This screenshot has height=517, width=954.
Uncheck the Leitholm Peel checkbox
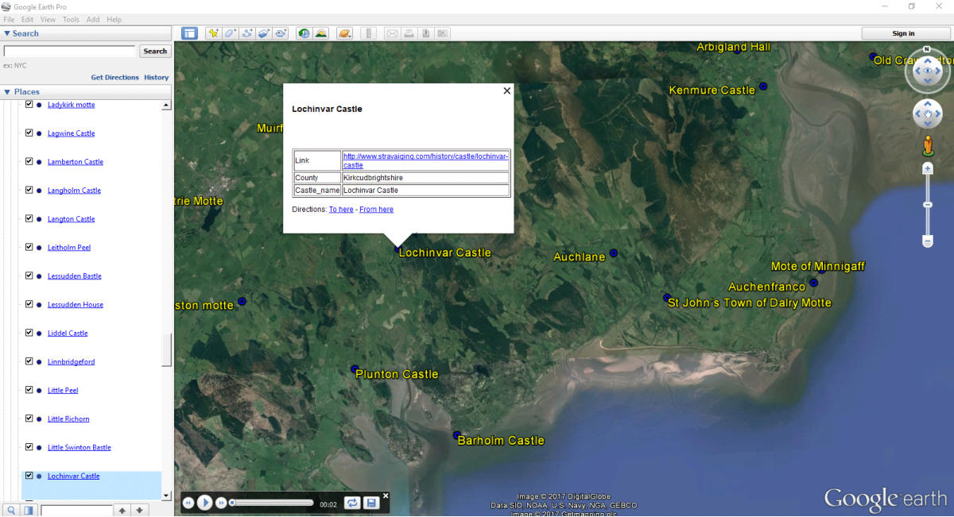[29, 247]
